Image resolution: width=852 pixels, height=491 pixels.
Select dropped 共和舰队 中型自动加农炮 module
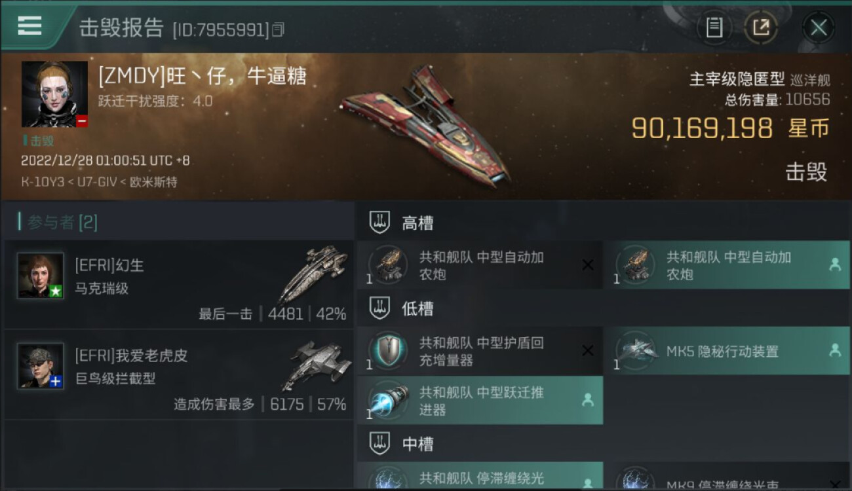(x=727, y=265)
